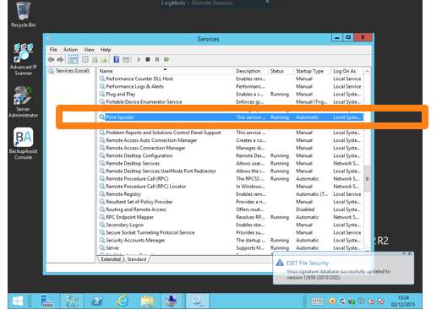Open the View menu

[89, 50]
